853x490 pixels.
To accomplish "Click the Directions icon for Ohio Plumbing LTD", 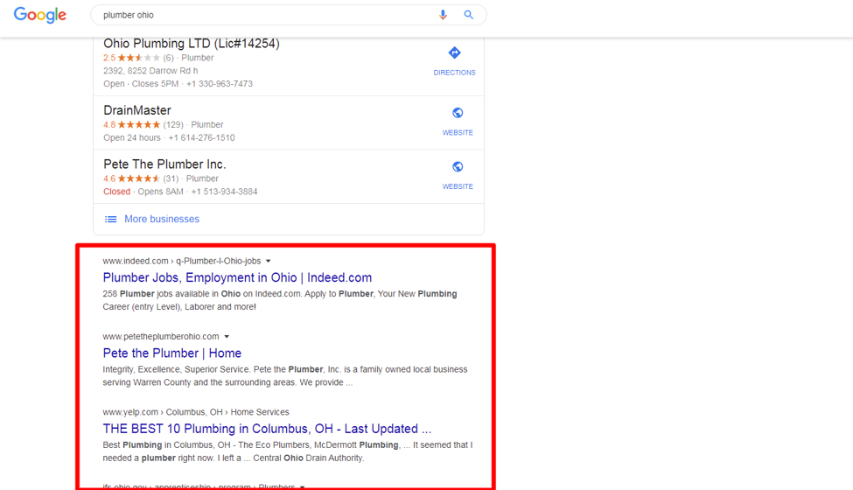I will 454,52.
